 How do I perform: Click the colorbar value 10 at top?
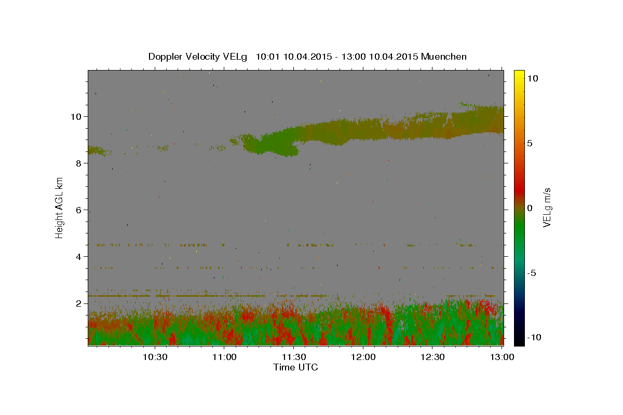(532, 78)
